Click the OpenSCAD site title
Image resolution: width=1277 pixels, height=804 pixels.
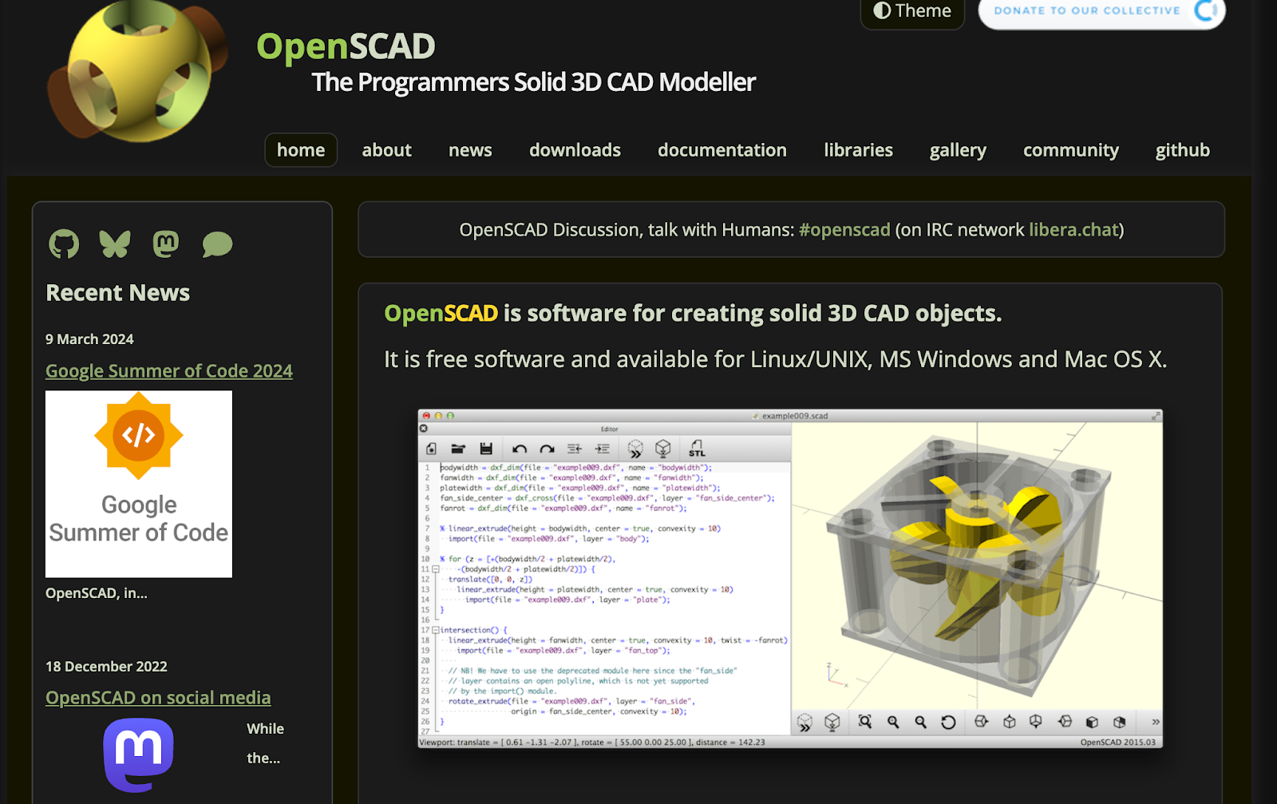click(x=346, y=46)
